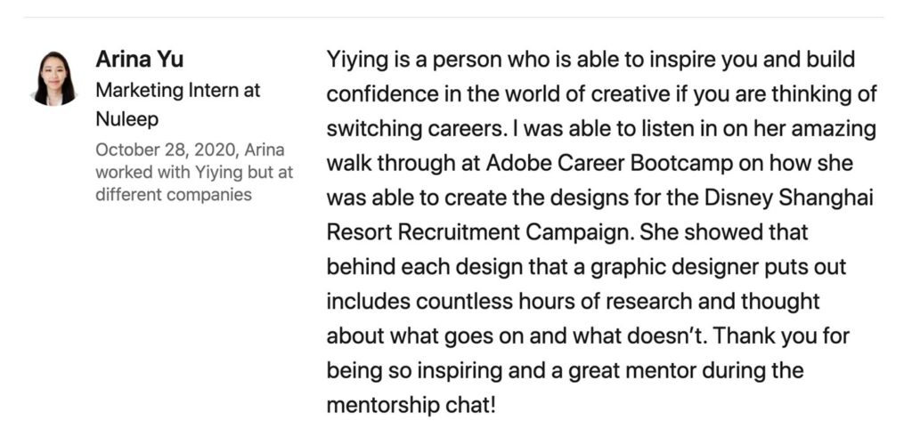Click the 'worked with Yiying but at' line
Viewport: 912px width, 437px height.
click(x=194, y=173)
